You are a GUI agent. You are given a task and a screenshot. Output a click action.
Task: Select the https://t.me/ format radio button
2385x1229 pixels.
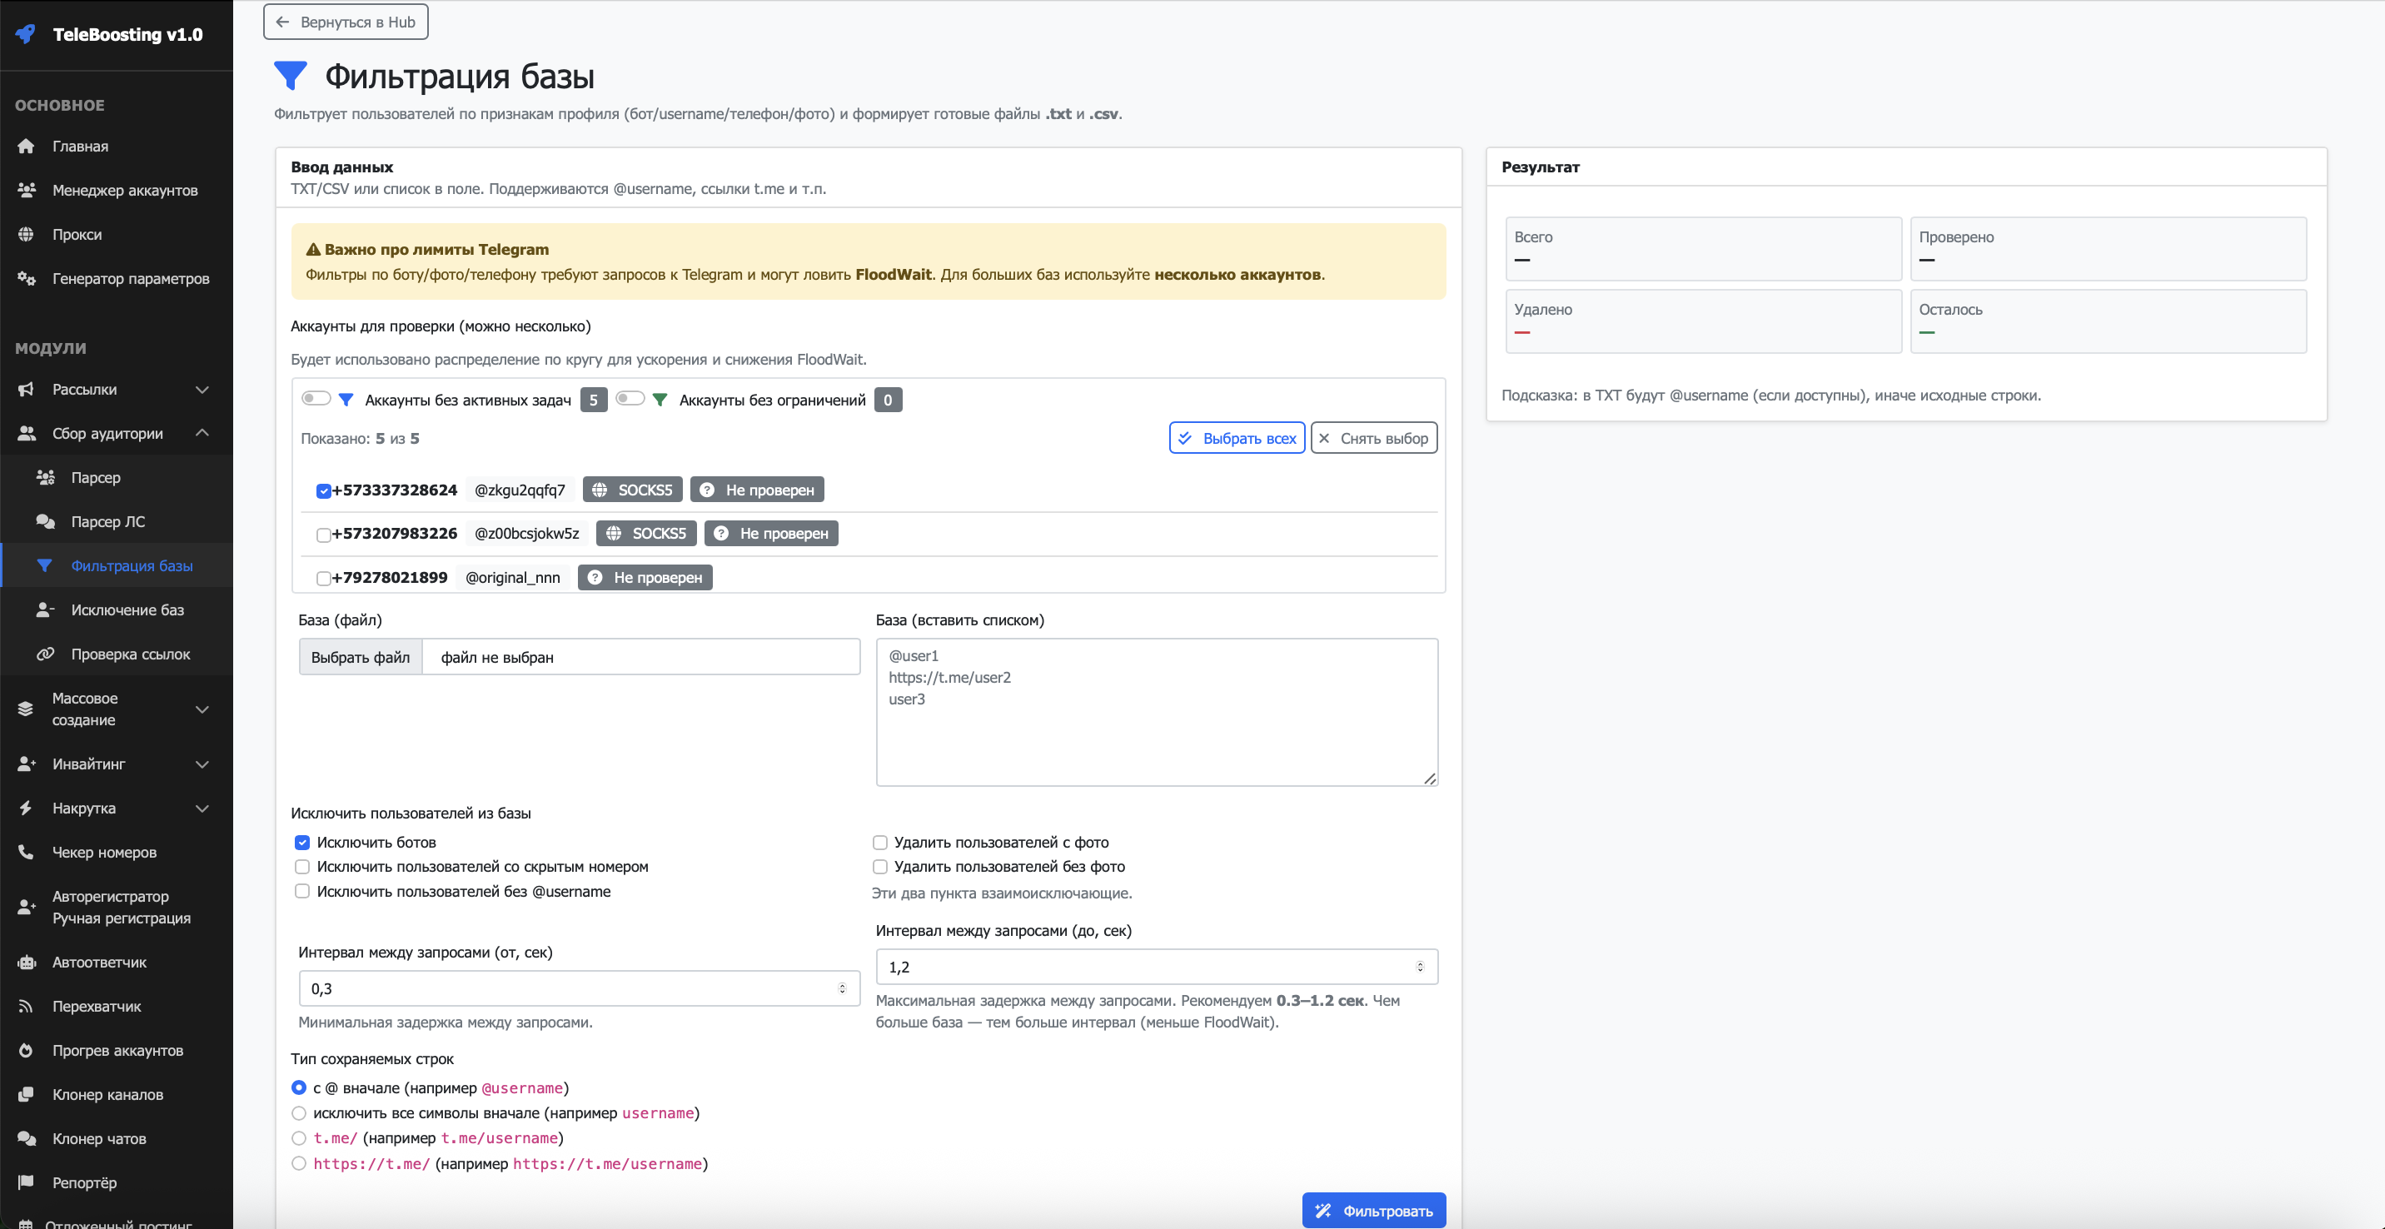pos(299,1164)
